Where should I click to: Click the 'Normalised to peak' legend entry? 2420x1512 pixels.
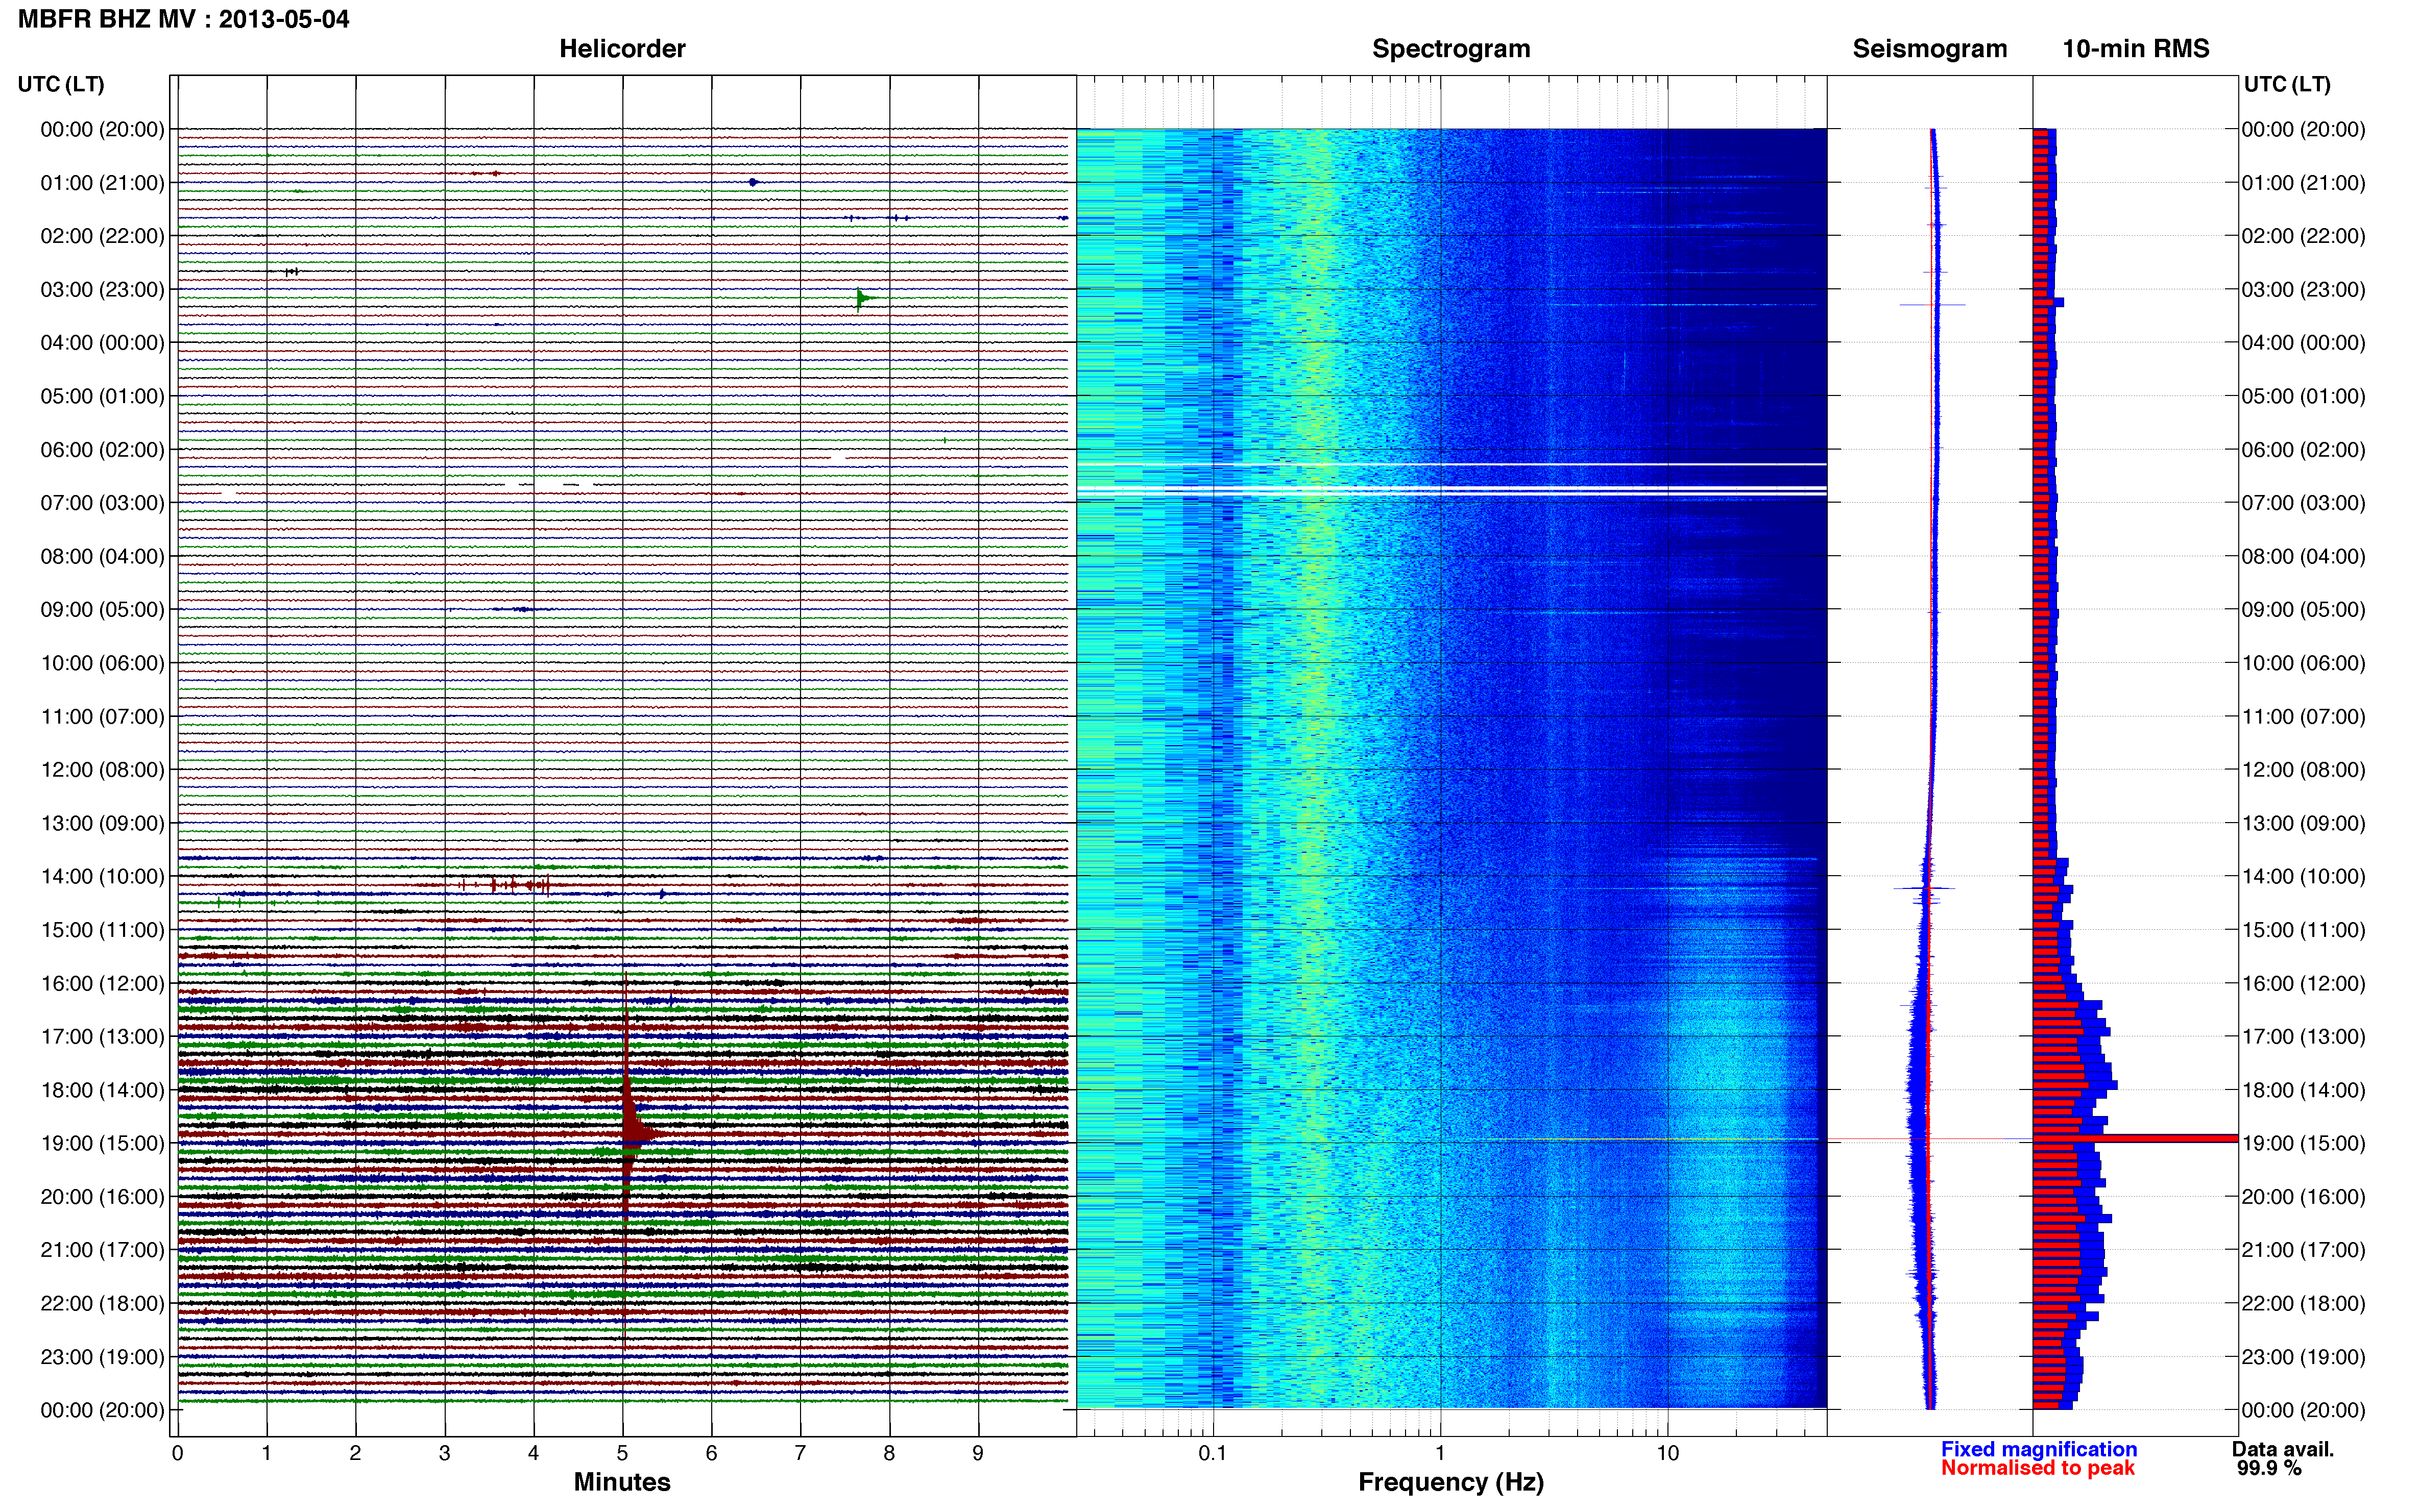click(2038, 1468)
